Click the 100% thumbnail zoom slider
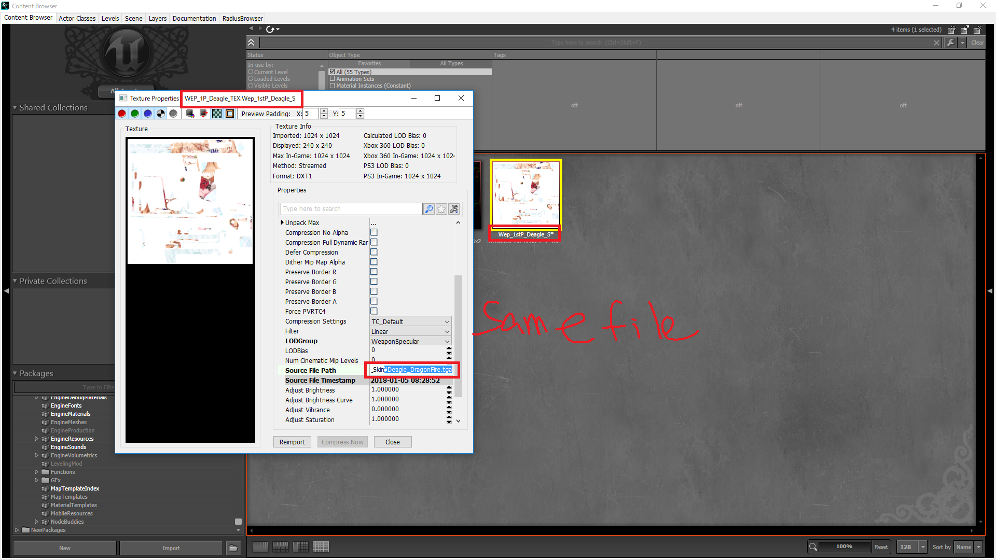This screenshot has width=996, height=560. click(844, 547)
